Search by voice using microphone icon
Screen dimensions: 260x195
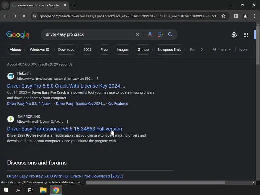(x=150, y=35)
